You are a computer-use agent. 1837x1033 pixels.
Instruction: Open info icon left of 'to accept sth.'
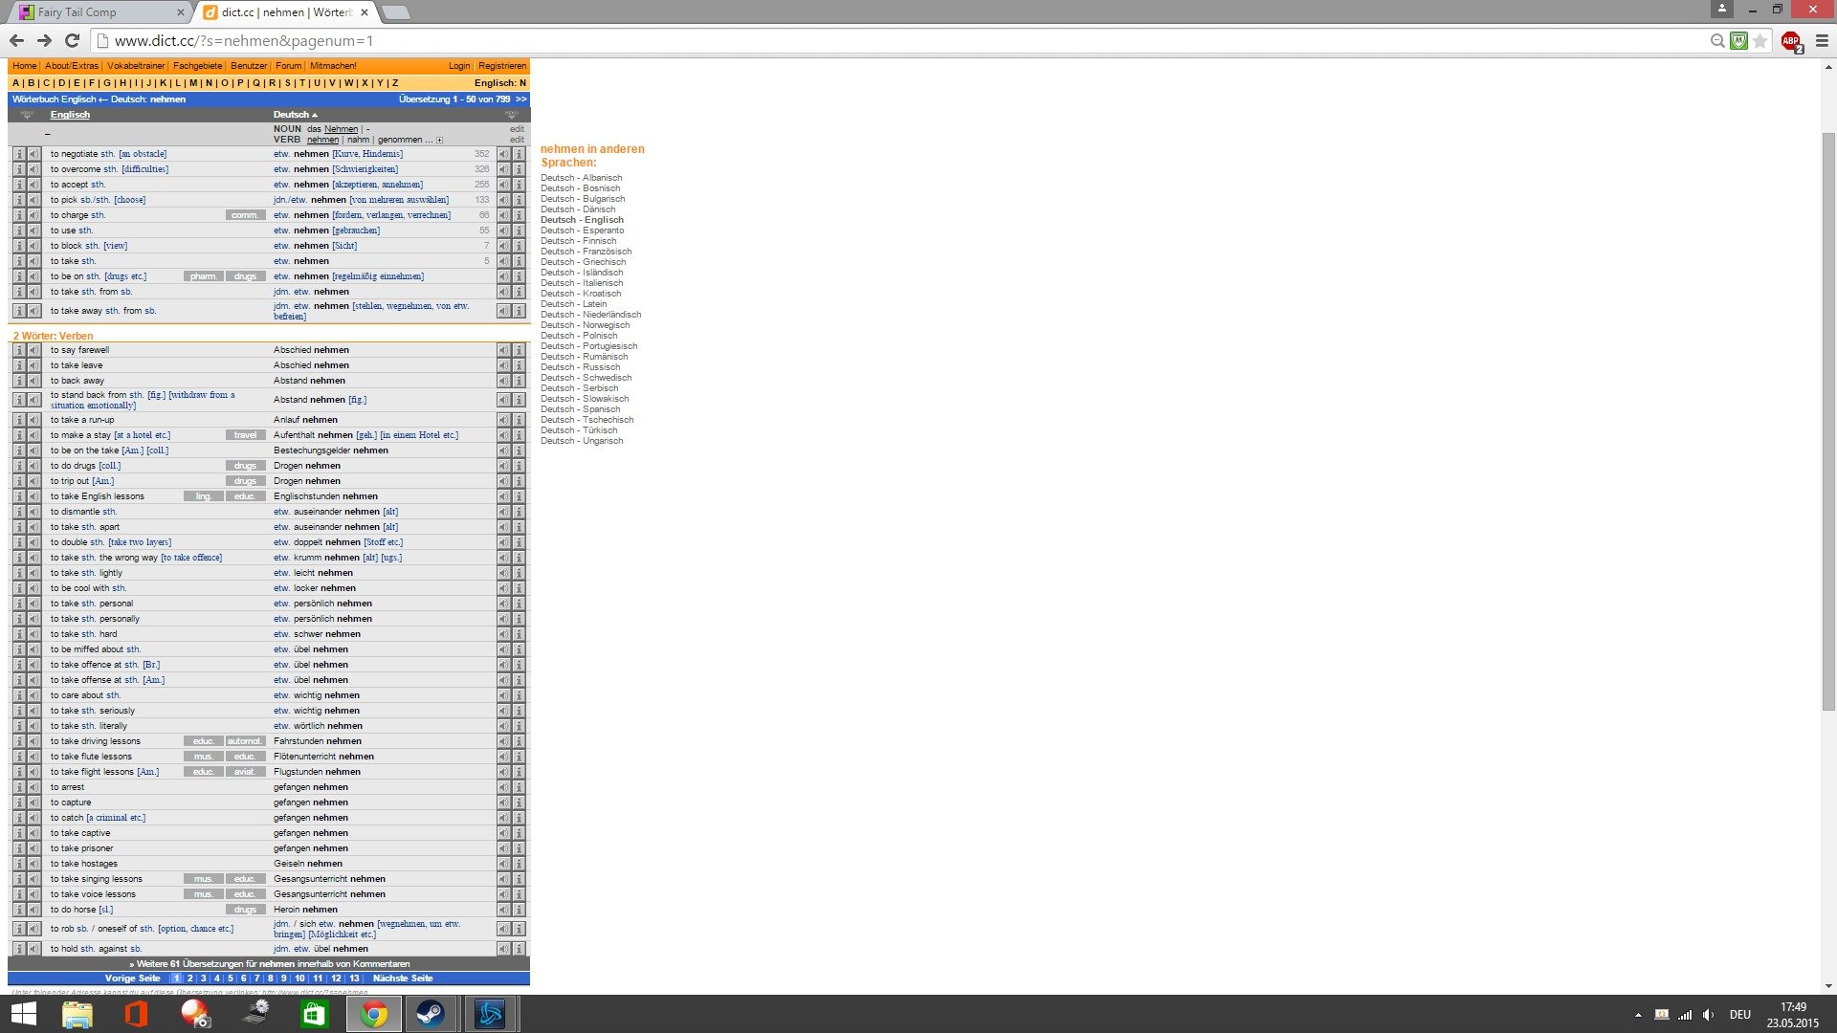coord(19,185)
